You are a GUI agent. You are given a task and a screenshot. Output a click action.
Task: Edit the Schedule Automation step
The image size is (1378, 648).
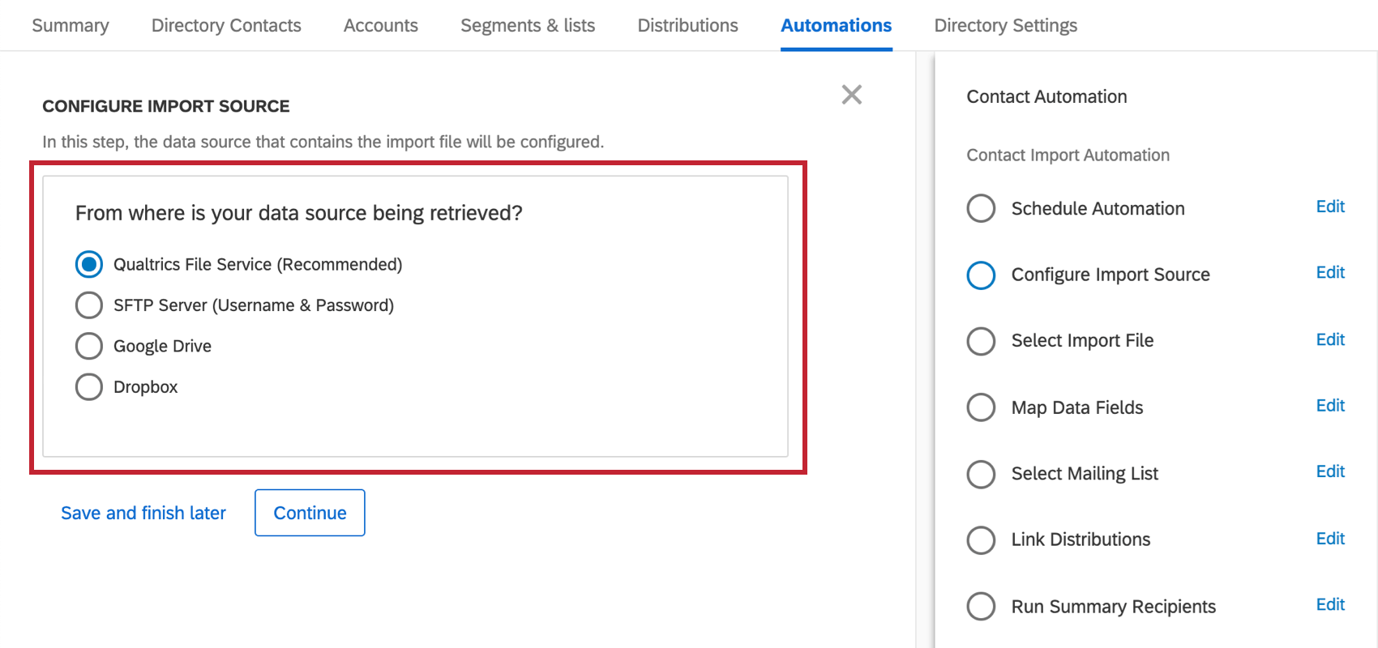[x=1330, y=207]
